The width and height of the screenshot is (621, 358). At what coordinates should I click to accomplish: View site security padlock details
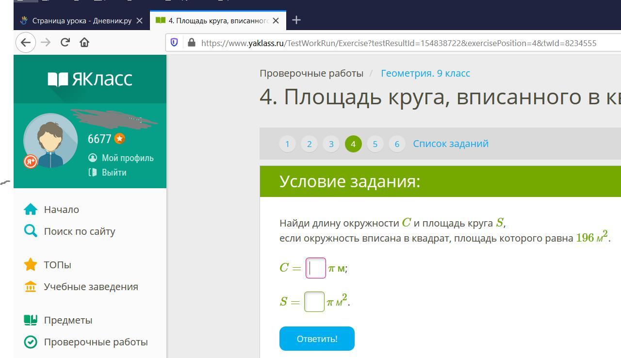(x=192, y=43)
